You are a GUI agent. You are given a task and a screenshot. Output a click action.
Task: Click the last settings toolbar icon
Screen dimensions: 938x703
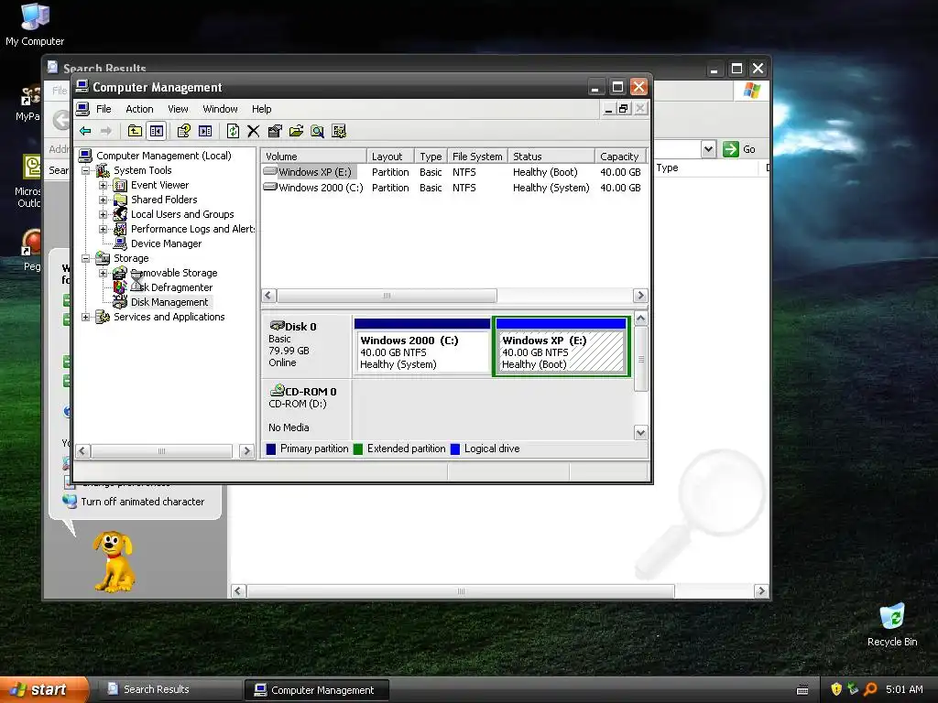[x=339, y=131]
